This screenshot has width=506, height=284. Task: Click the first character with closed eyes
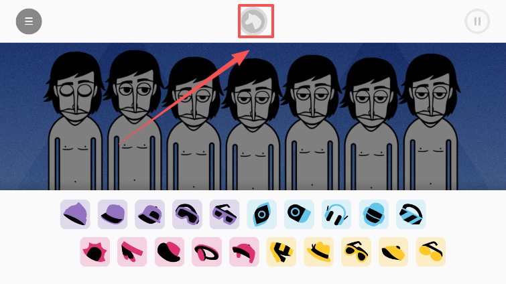[x=75, y=121]
